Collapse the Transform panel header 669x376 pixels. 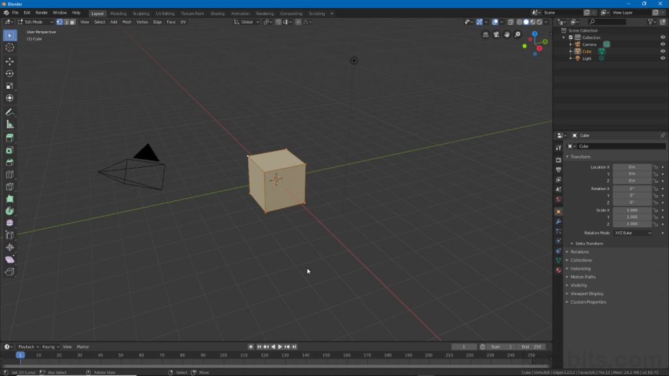tap(581, 156)
